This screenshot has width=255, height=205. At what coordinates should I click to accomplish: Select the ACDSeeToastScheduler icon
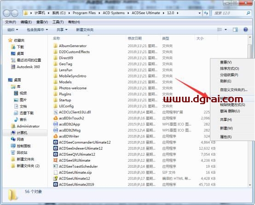click(x=55, y=166)
